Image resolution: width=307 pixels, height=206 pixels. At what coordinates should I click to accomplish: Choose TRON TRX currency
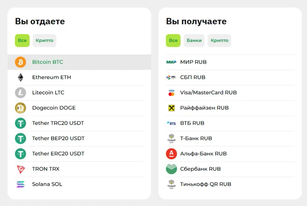tap(79, 169)
